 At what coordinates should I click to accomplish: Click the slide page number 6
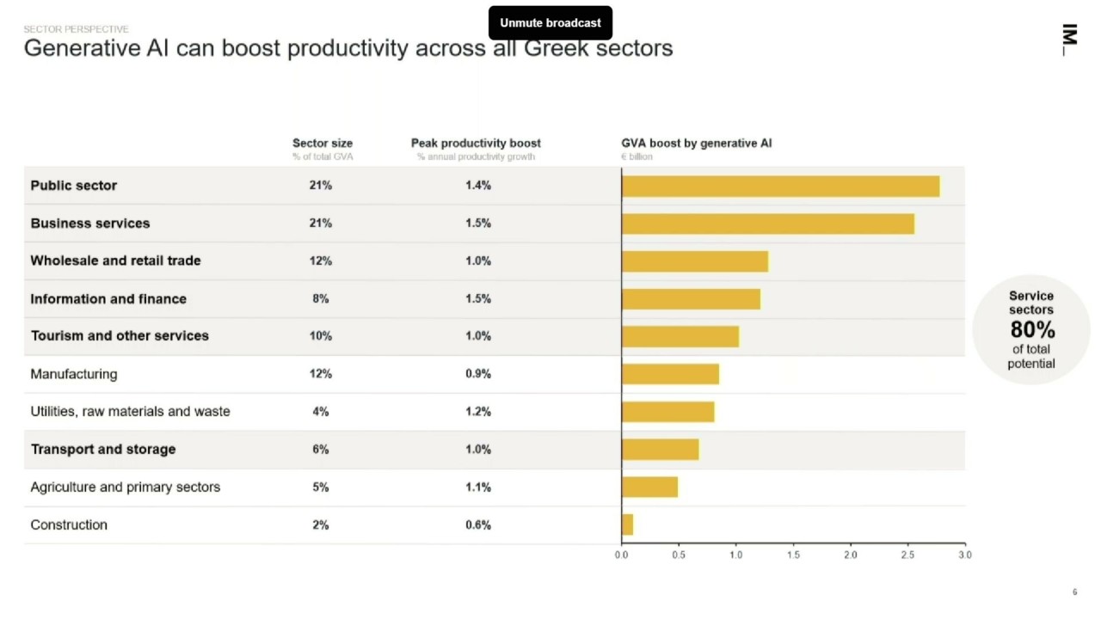tap(1074, 592)
